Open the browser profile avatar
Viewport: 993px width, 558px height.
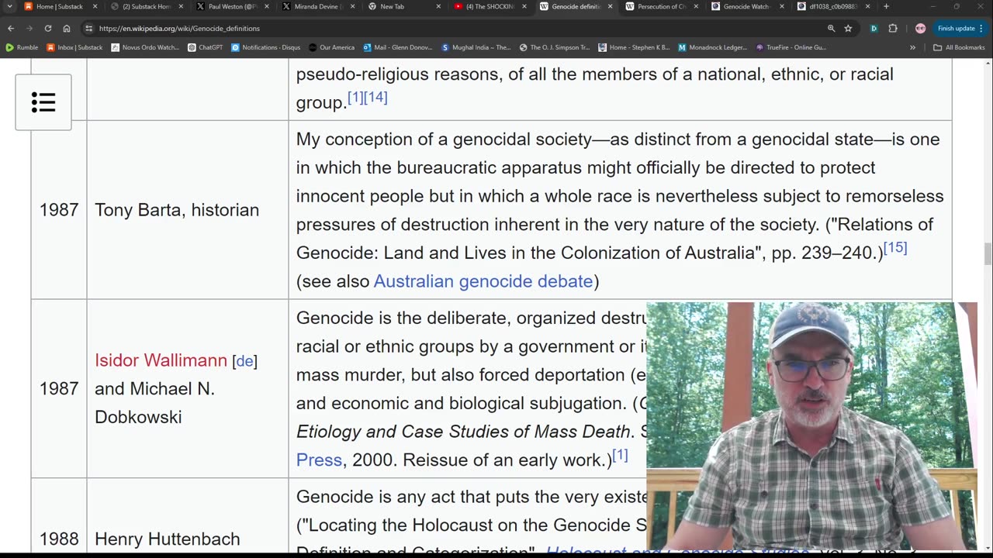coord(920,29)
